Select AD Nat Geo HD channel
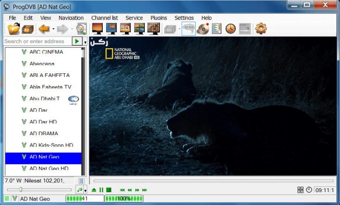 click(43, 170)
